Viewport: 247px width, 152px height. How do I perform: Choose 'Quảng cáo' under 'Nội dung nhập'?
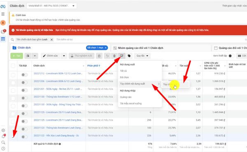[126, 97]
